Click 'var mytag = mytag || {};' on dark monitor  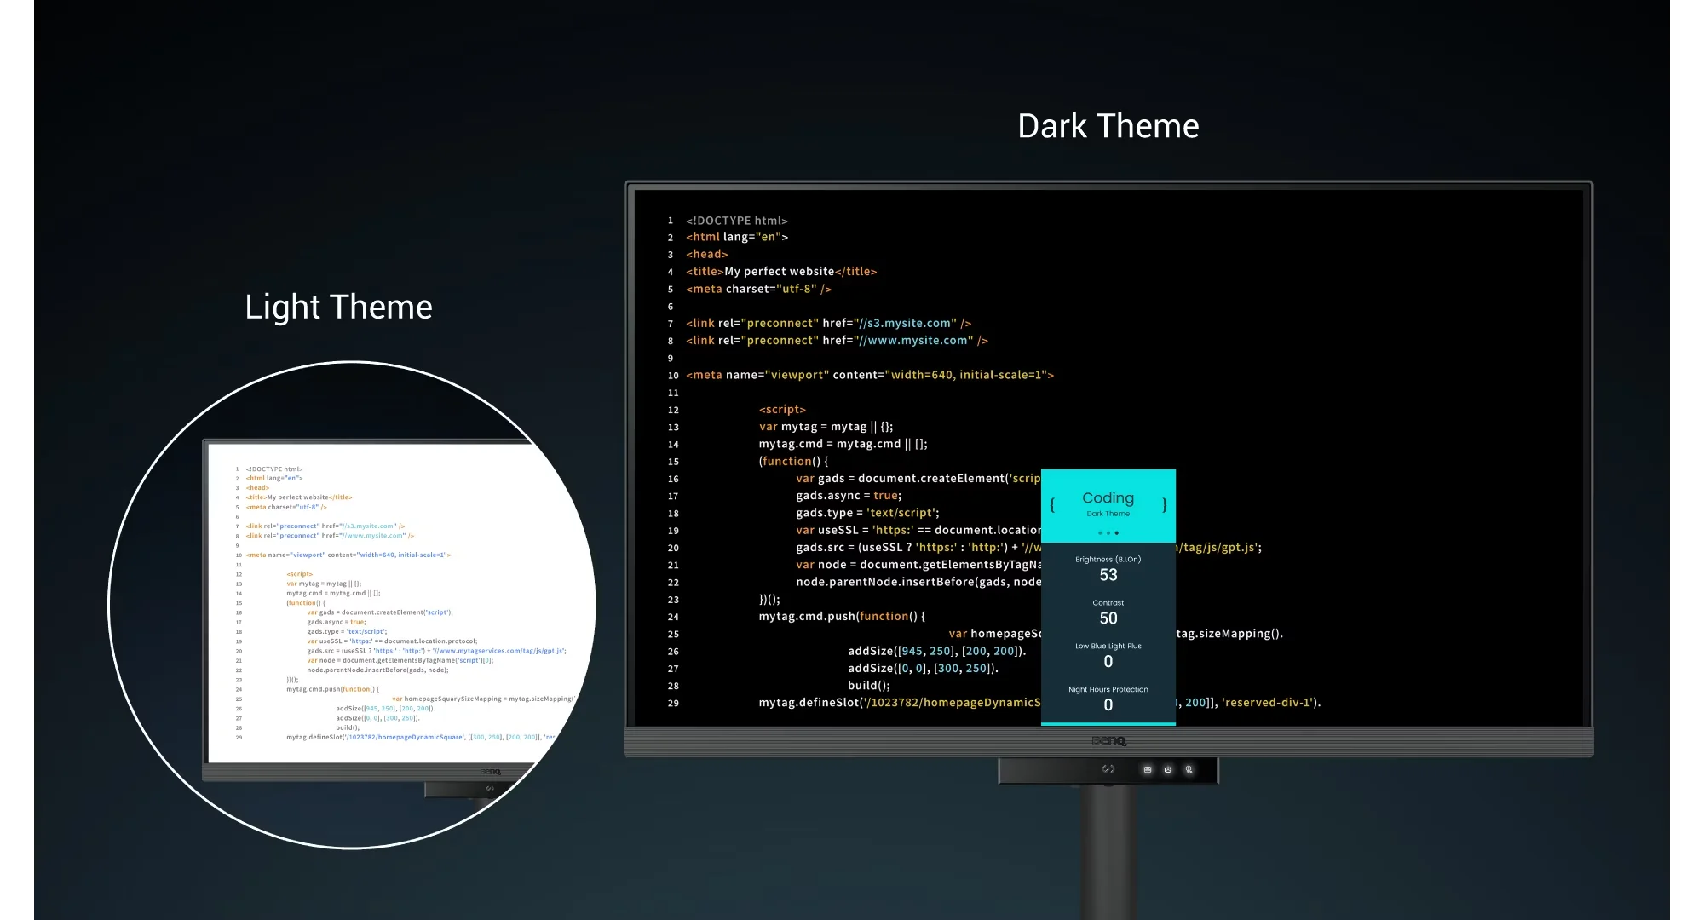tap(826, 427)
